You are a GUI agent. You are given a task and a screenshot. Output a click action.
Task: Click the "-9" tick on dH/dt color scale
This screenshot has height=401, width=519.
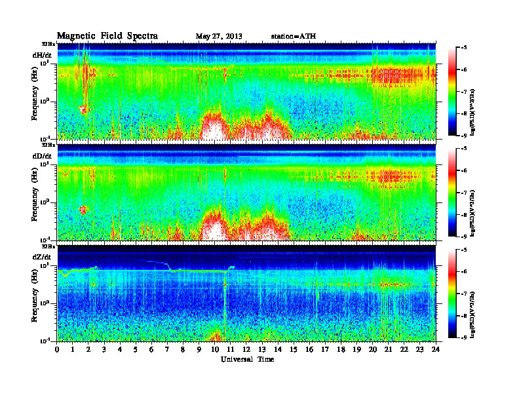[x=464, y=136]
